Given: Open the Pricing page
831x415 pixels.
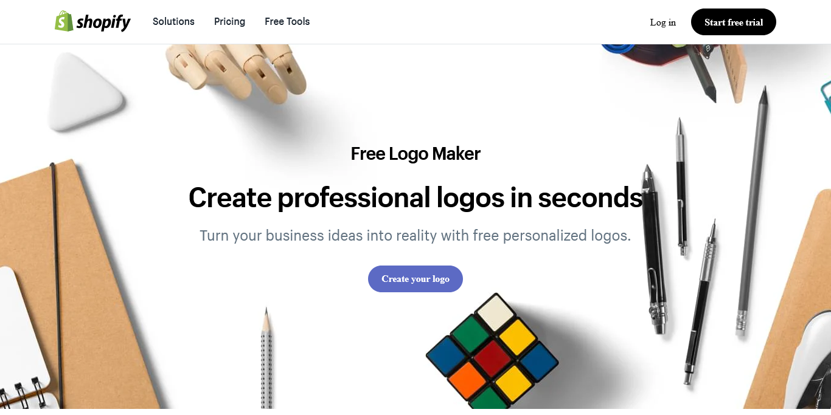Looking at the screenshot, I should (x=229, y=21).
